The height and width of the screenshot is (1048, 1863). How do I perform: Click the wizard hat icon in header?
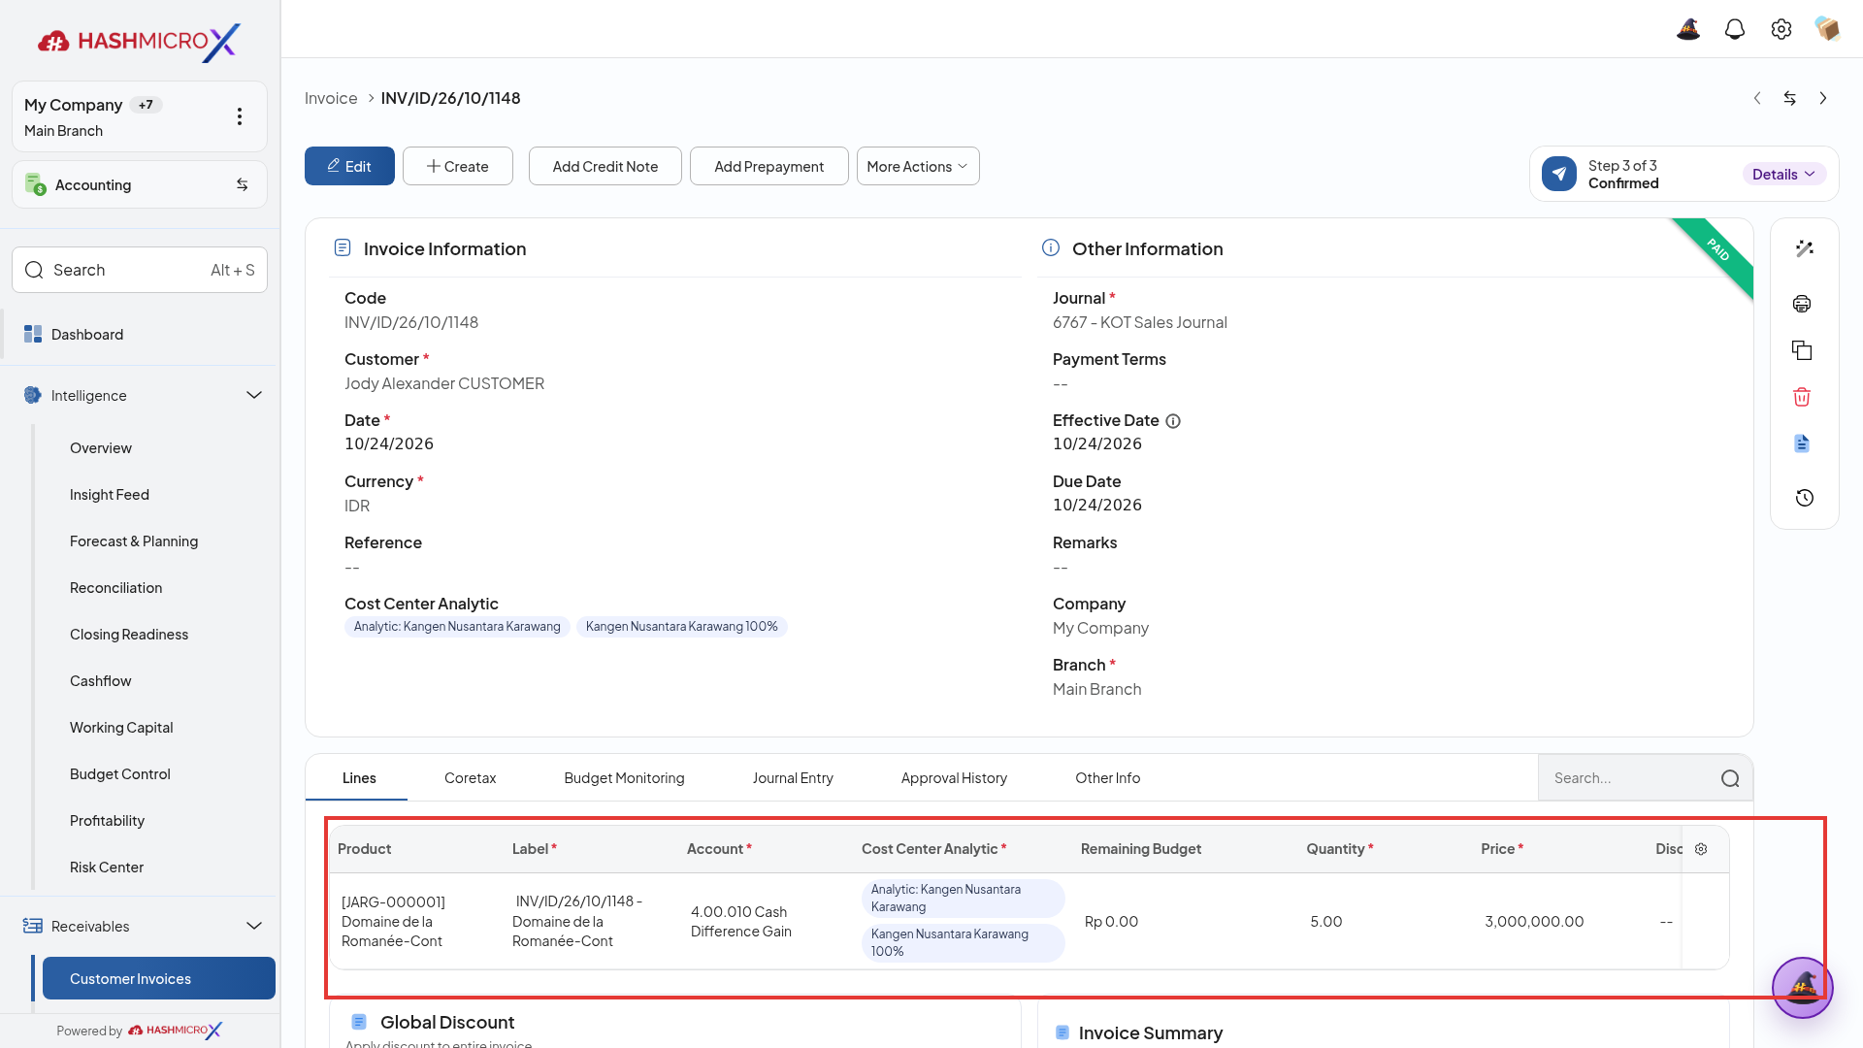(1688, 29)
